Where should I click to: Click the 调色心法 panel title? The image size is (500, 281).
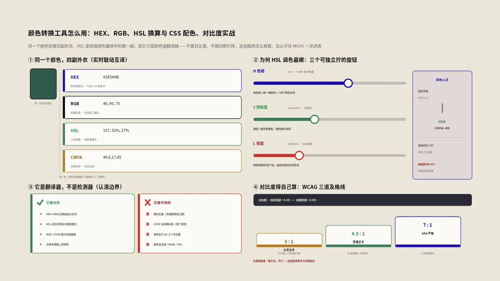tap(442, 80)
